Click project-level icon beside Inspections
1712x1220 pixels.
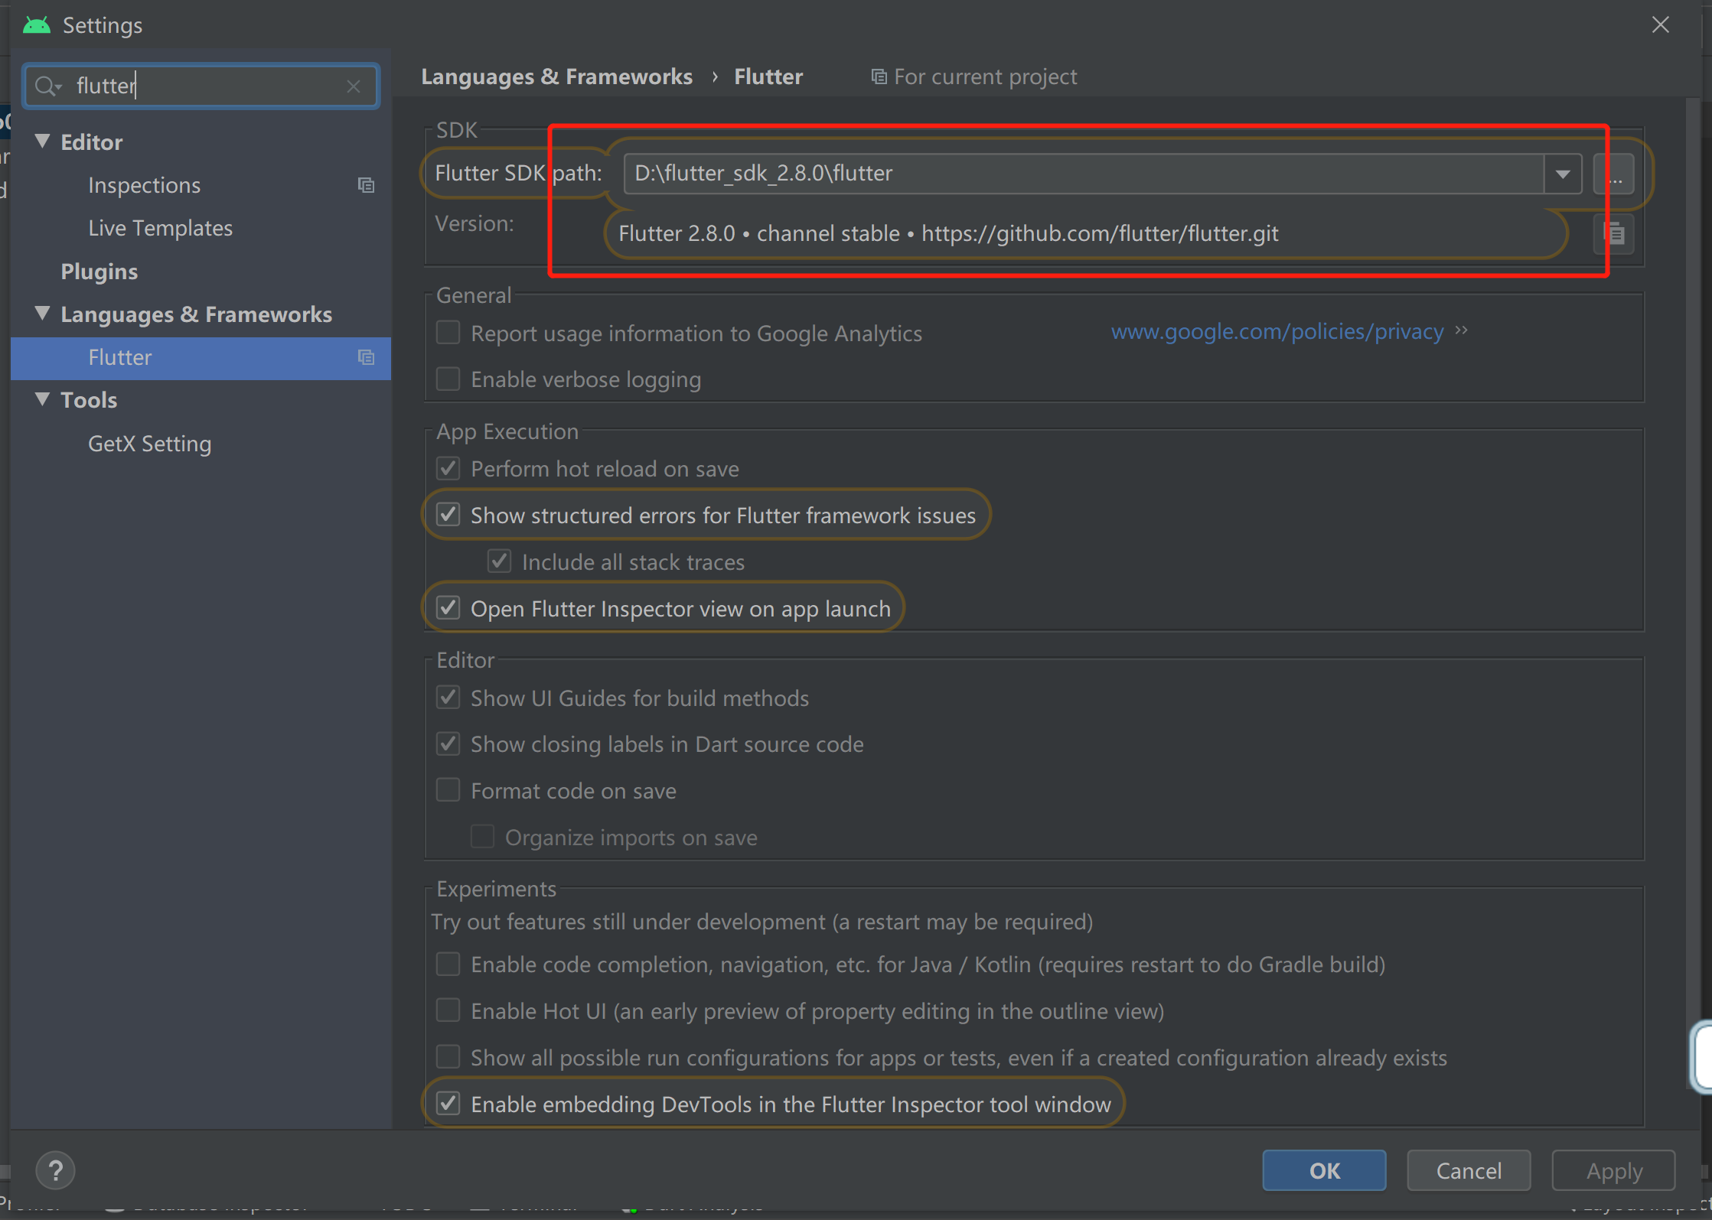[x=366, y=186]
